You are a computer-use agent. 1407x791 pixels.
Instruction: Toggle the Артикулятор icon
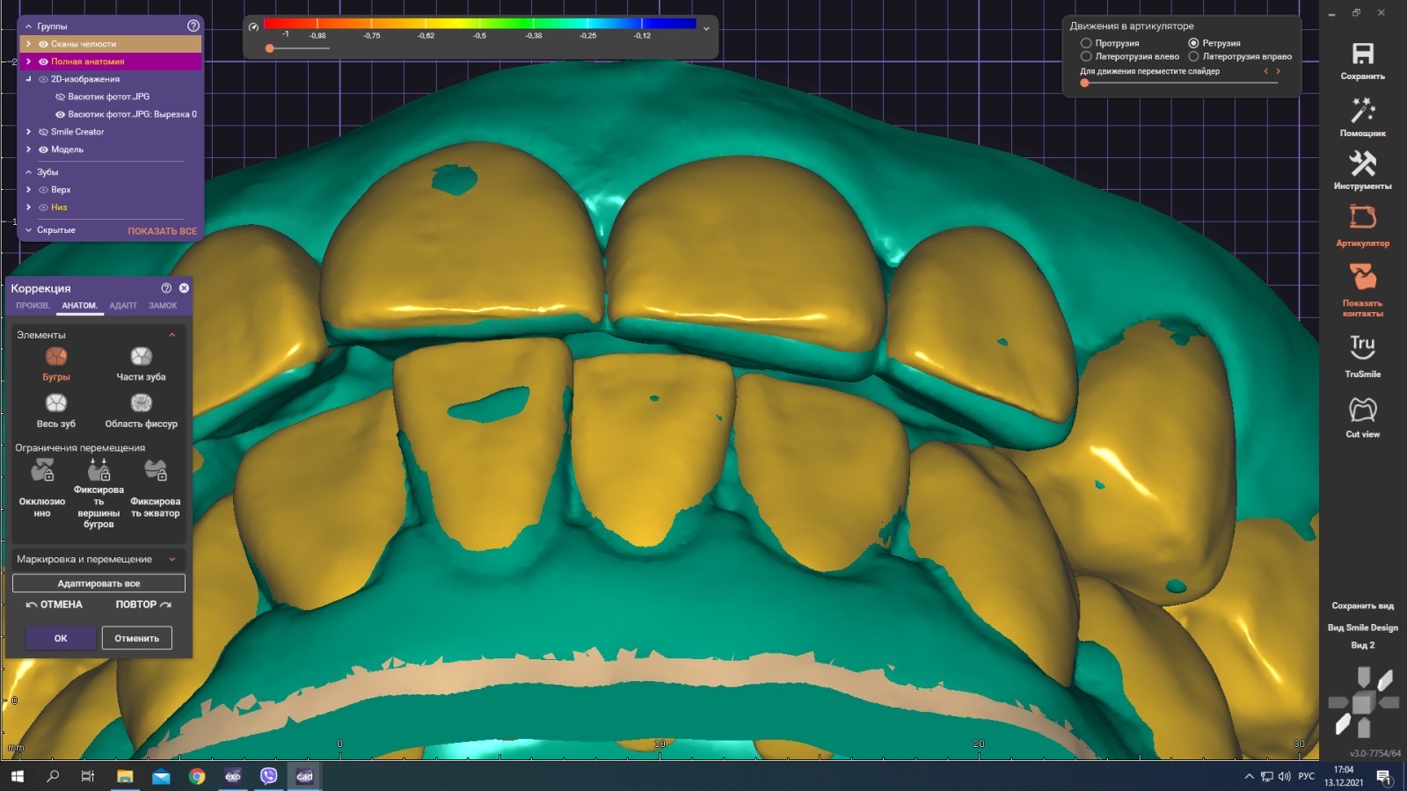pyautogui.click(x=1362, y=218)
